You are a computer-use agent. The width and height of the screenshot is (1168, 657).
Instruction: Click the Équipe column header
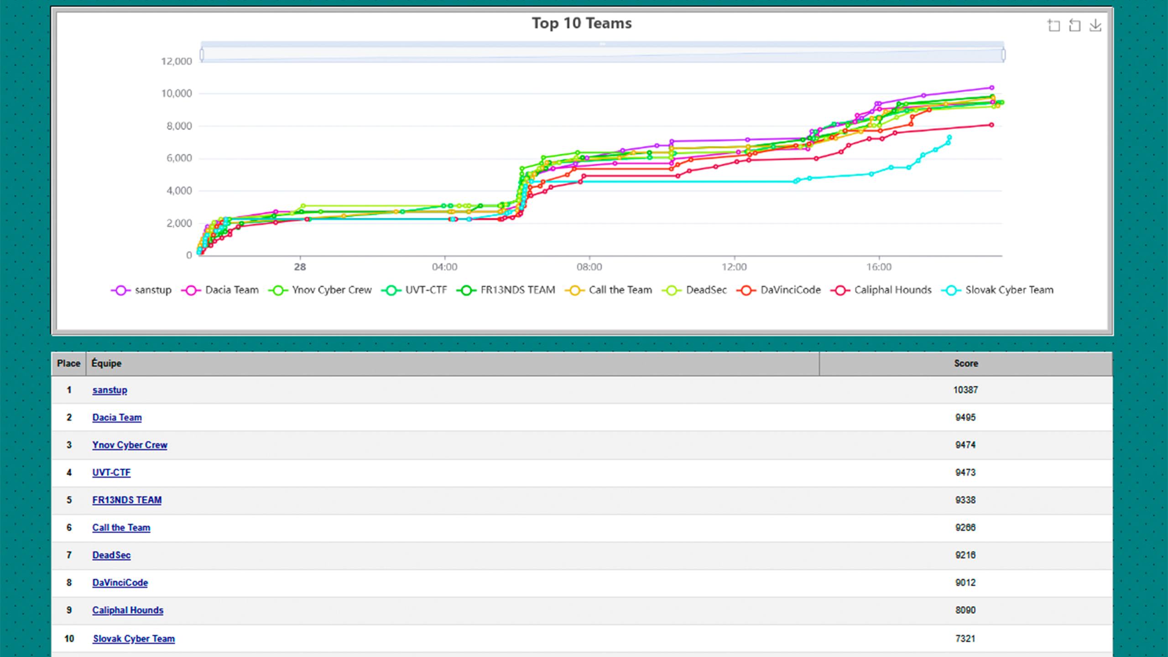(106, 363)
